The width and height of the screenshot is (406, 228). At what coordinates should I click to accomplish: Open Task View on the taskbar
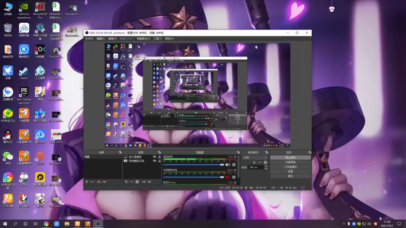[36, 224]
